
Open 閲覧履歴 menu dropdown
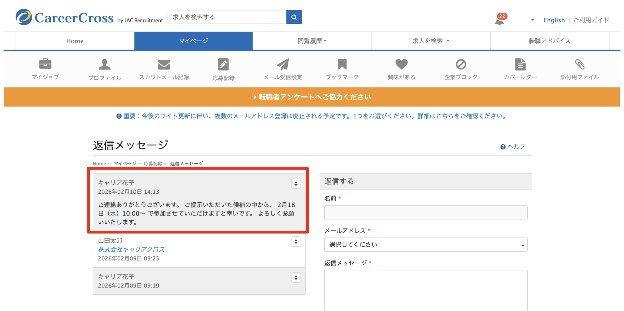pos(312,41)
